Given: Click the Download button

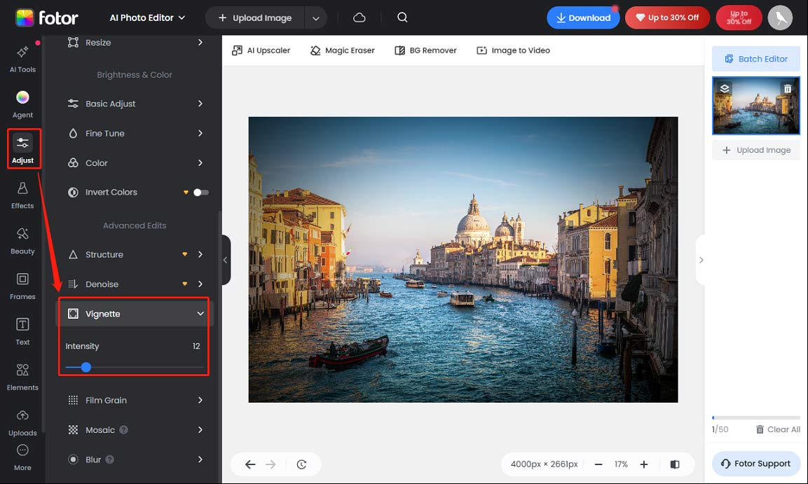Looking at the screenshot, I should (x=583, y=17).
